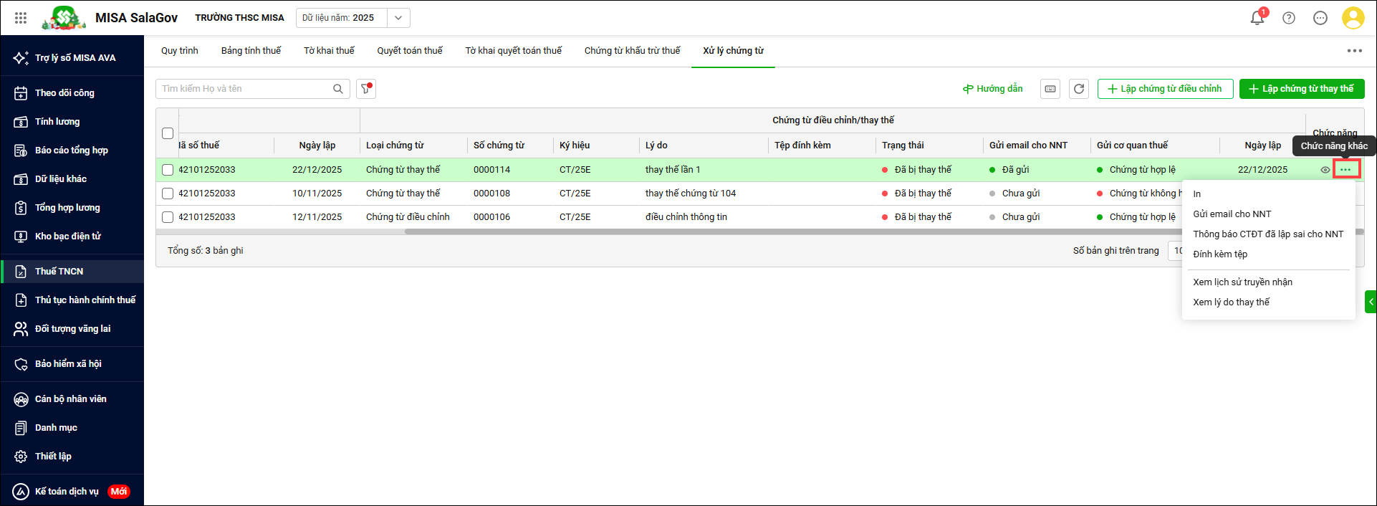This screenshot has height=506, width=1377.
Task: Click the Hướng dẫn link
Action: pos(993,89)
